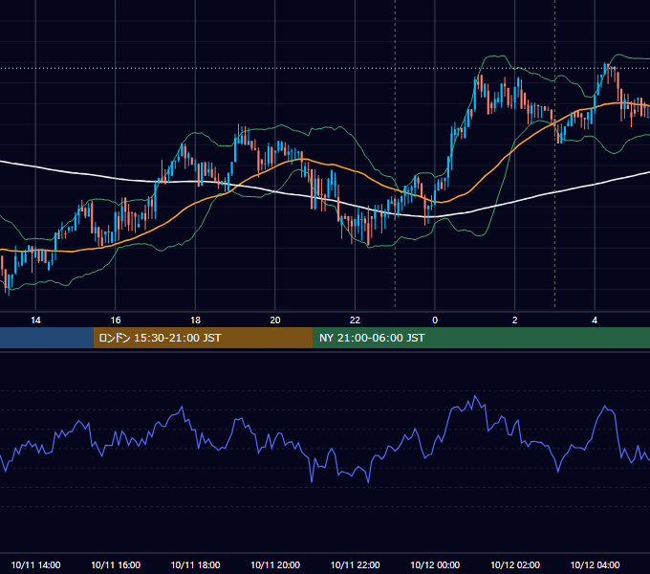Click the ロンドン 15:30-21:00 JST session bar

coord(203,338)
